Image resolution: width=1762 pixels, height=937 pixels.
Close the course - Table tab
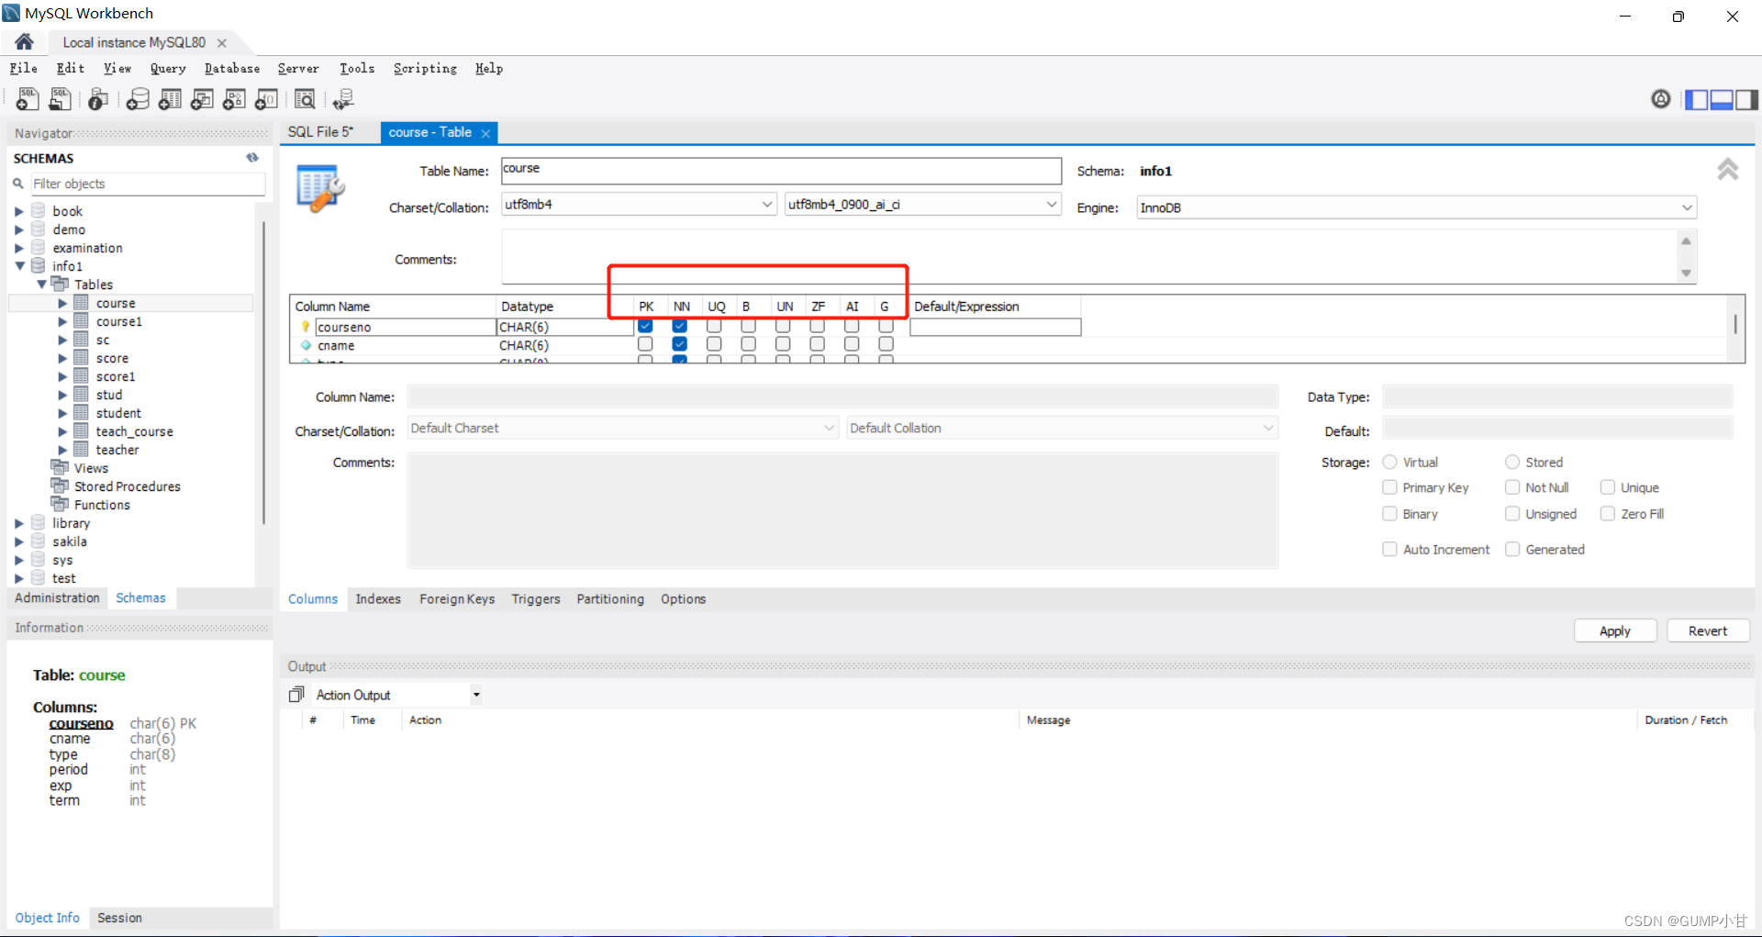[485, 133]
